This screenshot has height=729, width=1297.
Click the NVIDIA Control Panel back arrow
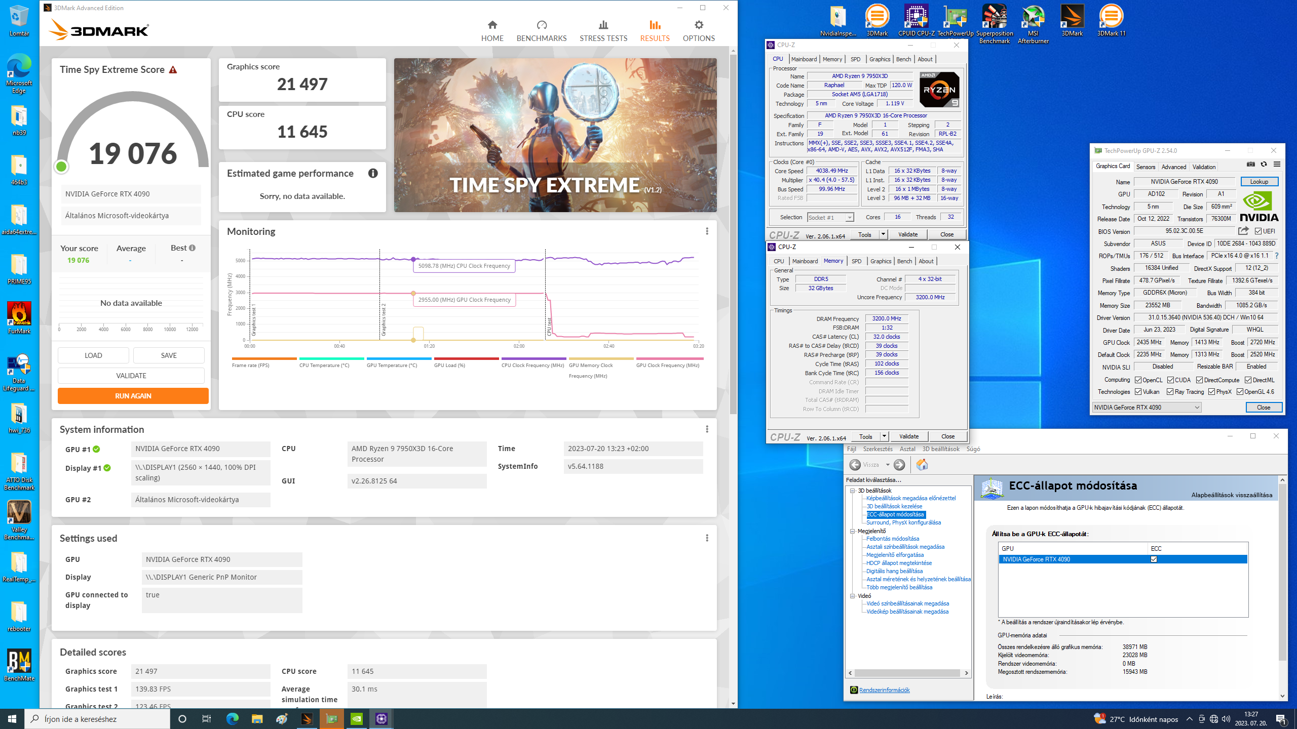coord(855,465)
